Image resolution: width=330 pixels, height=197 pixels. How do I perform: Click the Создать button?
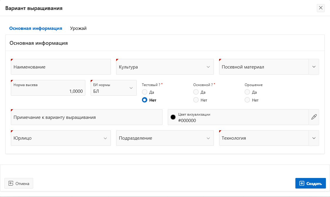coord(310,183)
